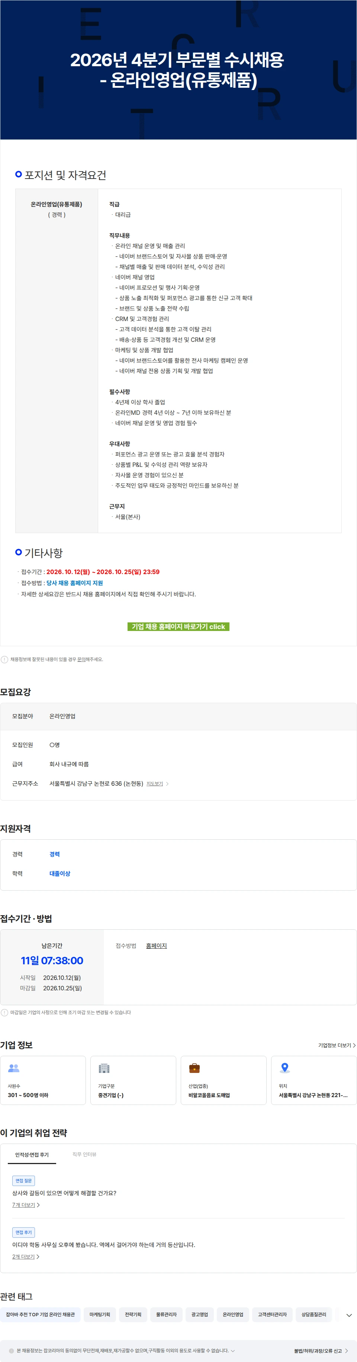The height and width of the screenshot is (1362, 357).
Task: Click the info icon beside 채용정보에 잘못된 내용
Action: coord(4,659)
